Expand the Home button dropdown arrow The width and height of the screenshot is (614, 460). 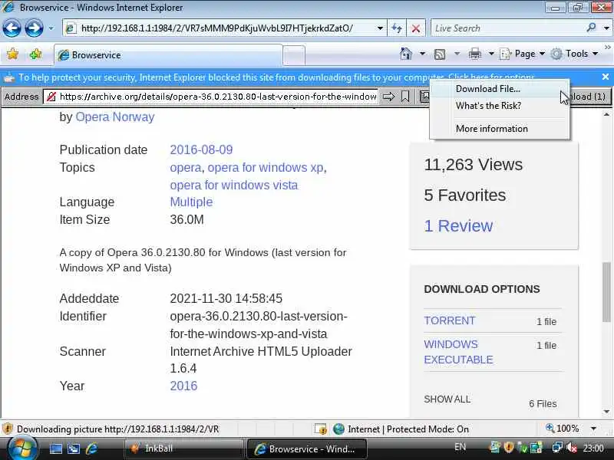tap(423, 54)
